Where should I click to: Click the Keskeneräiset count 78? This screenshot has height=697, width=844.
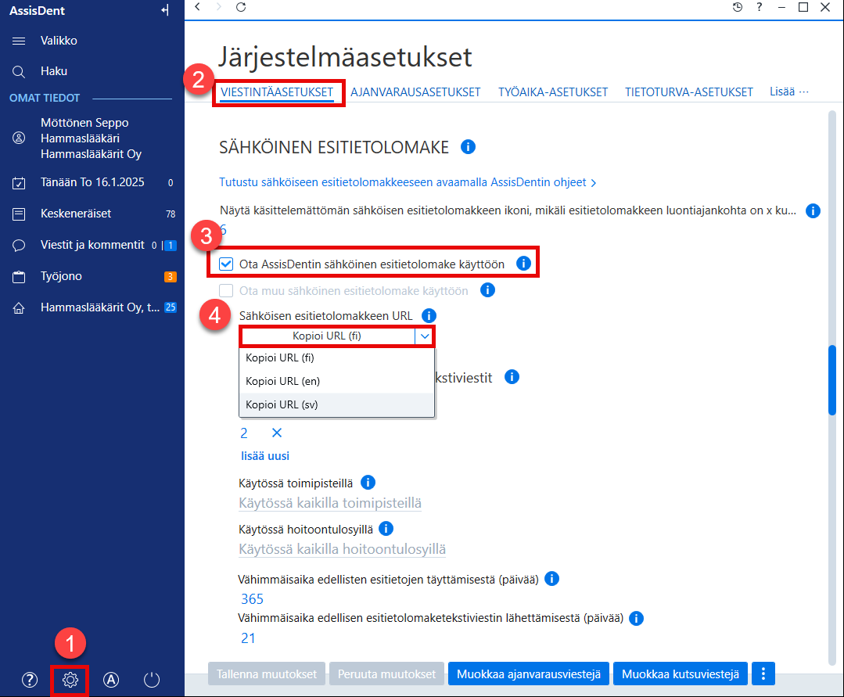[x=171, y=214]
